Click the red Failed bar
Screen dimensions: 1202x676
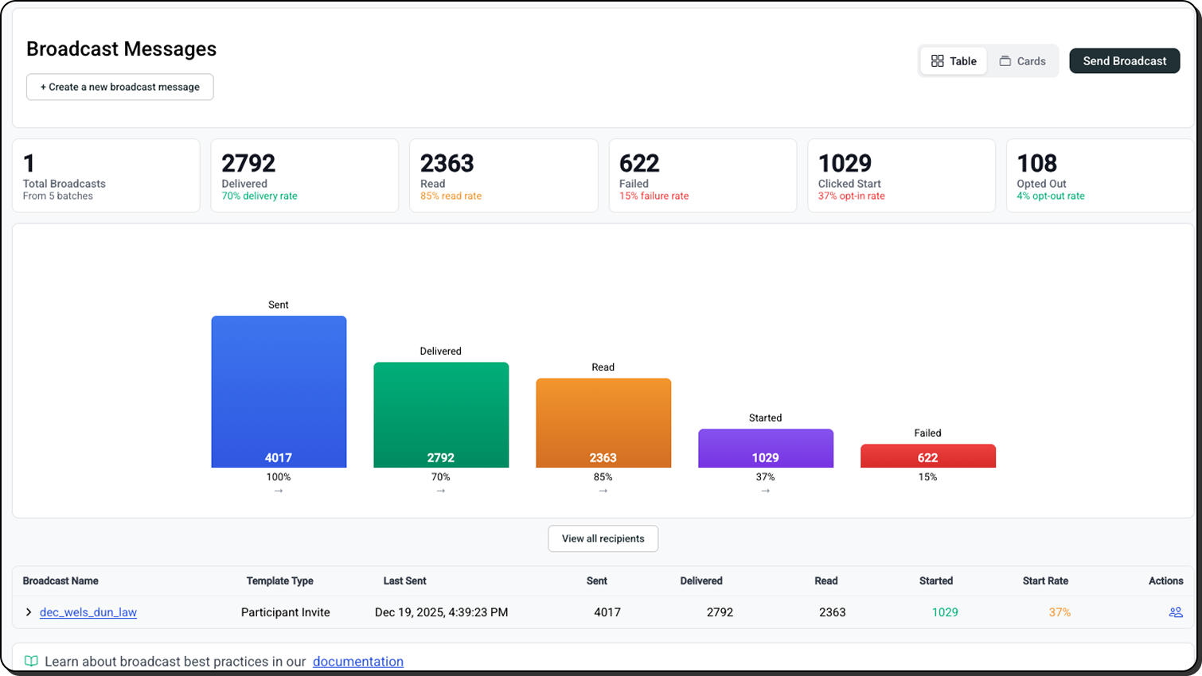pyautogui.click(x=927, y=456)
